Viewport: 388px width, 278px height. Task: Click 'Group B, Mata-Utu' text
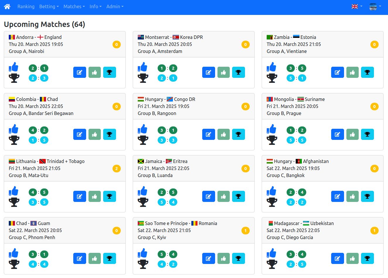(x=28, y=175)
